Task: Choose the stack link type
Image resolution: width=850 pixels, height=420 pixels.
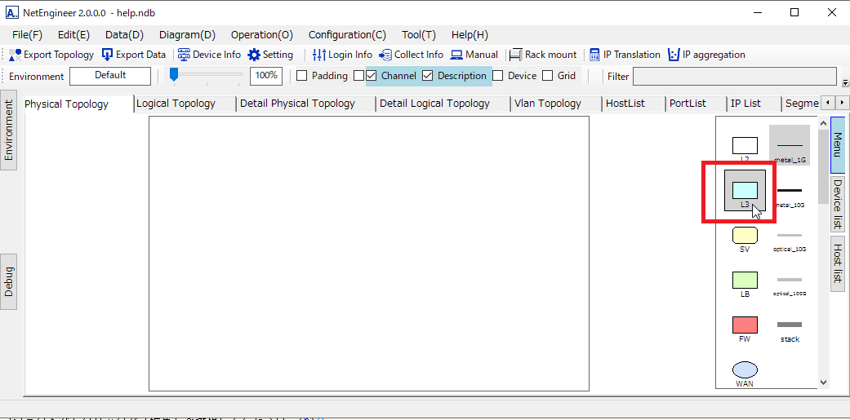Action: coord(790,325)
